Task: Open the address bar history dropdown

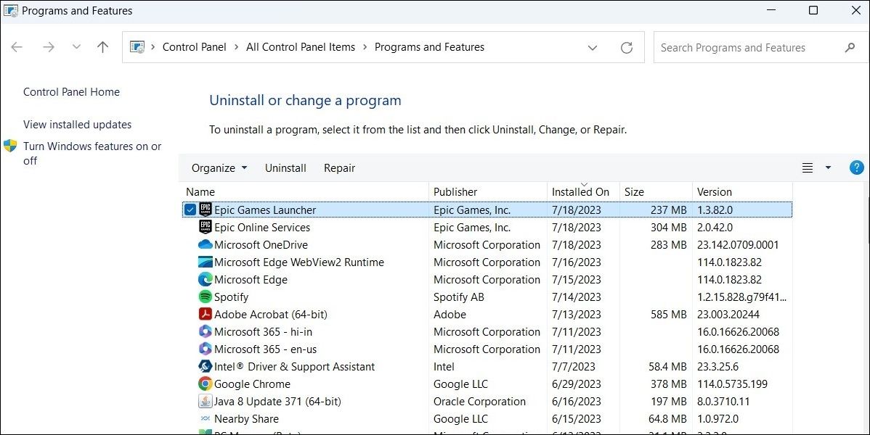Action: point(593,47)
